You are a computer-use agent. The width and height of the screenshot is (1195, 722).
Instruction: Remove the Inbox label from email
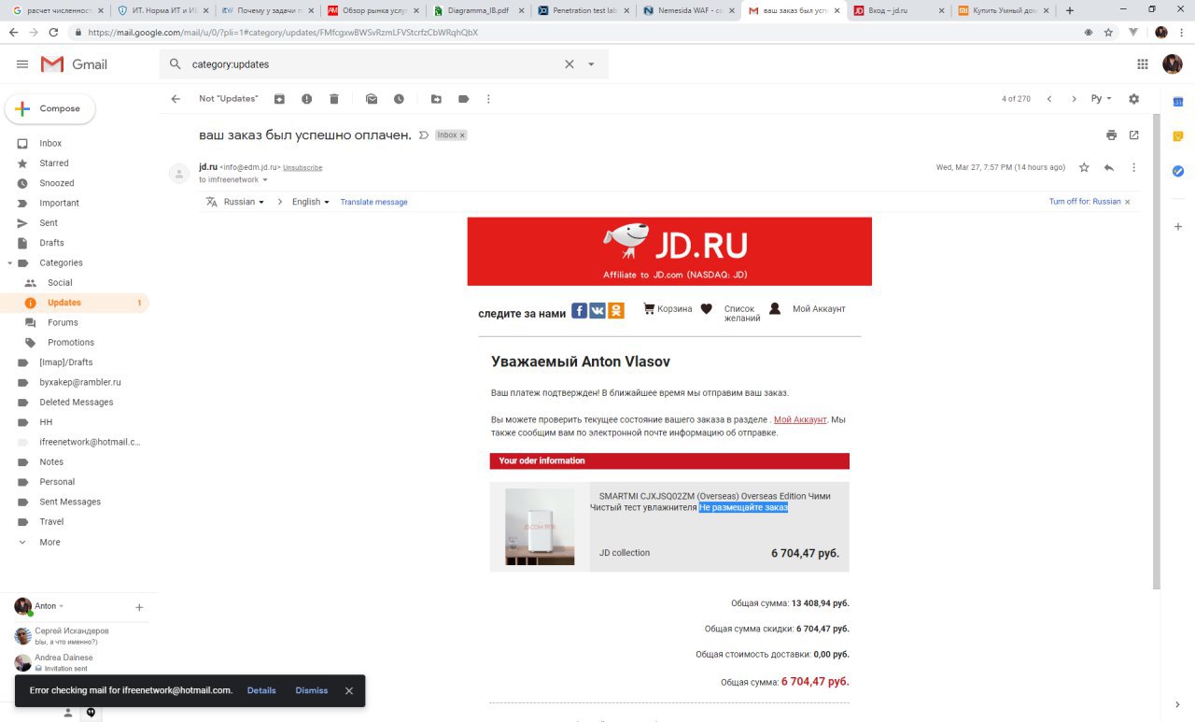[461, 135]
